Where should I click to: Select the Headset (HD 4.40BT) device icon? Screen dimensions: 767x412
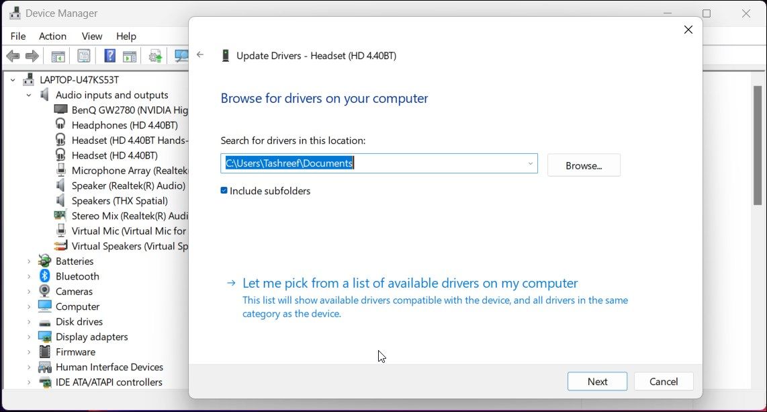point(60,155)
